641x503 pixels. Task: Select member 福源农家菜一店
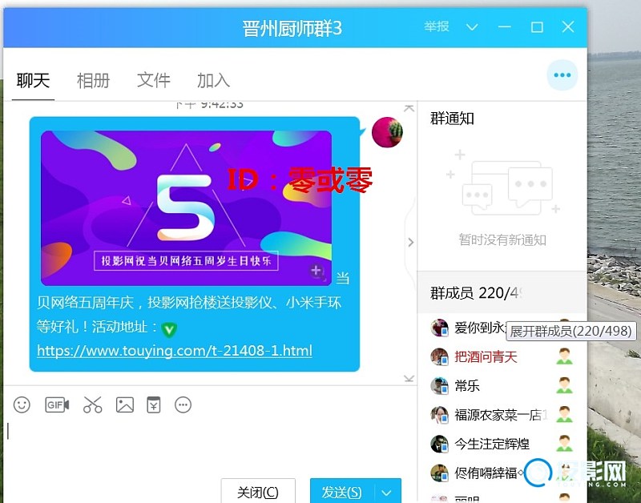click(501, 415)
